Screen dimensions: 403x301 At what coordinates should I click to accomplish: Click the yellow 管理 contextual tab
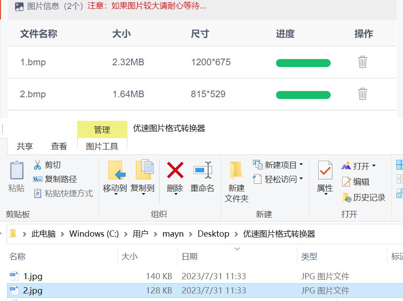point(102,130)
